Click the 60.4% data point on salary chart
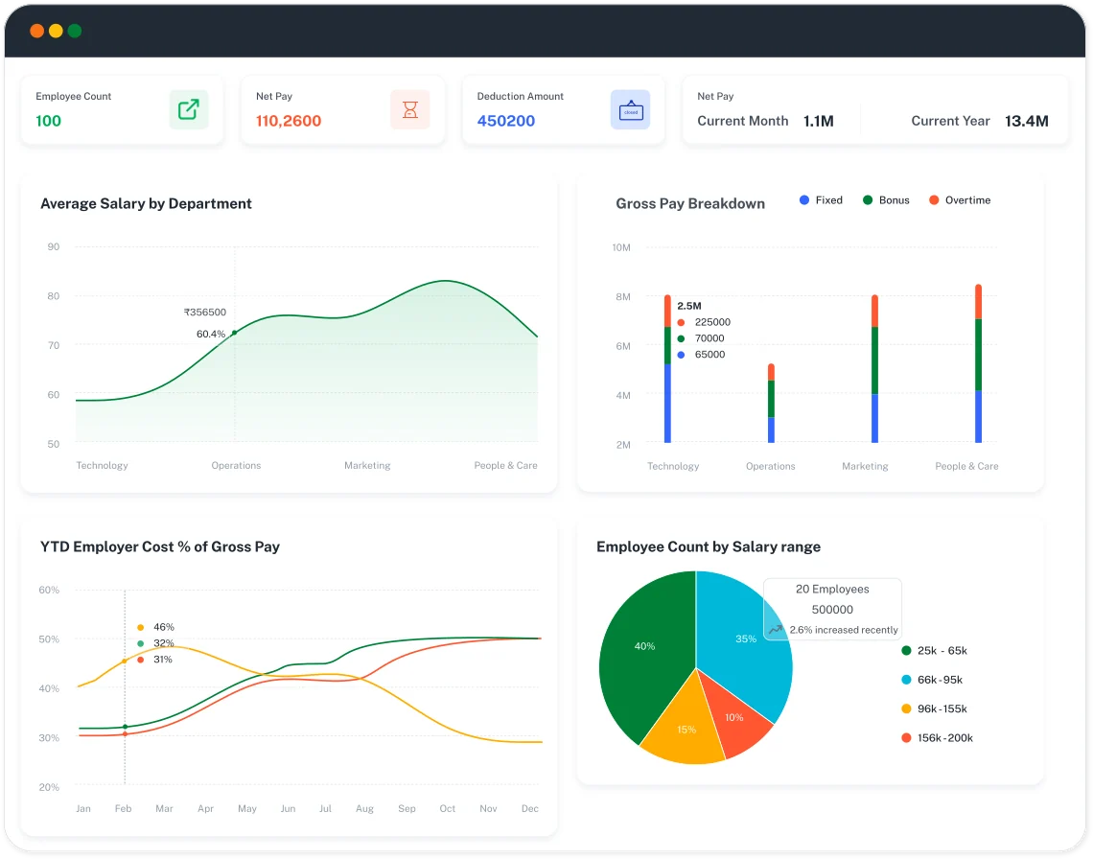The height and width of the screenshot is (859, 1093). click(x=234, y=333)
